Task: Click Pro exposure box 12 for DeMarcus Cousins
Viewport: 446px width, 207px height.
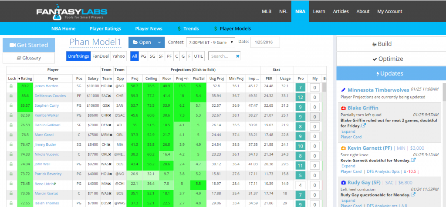Action: [301, 98]
